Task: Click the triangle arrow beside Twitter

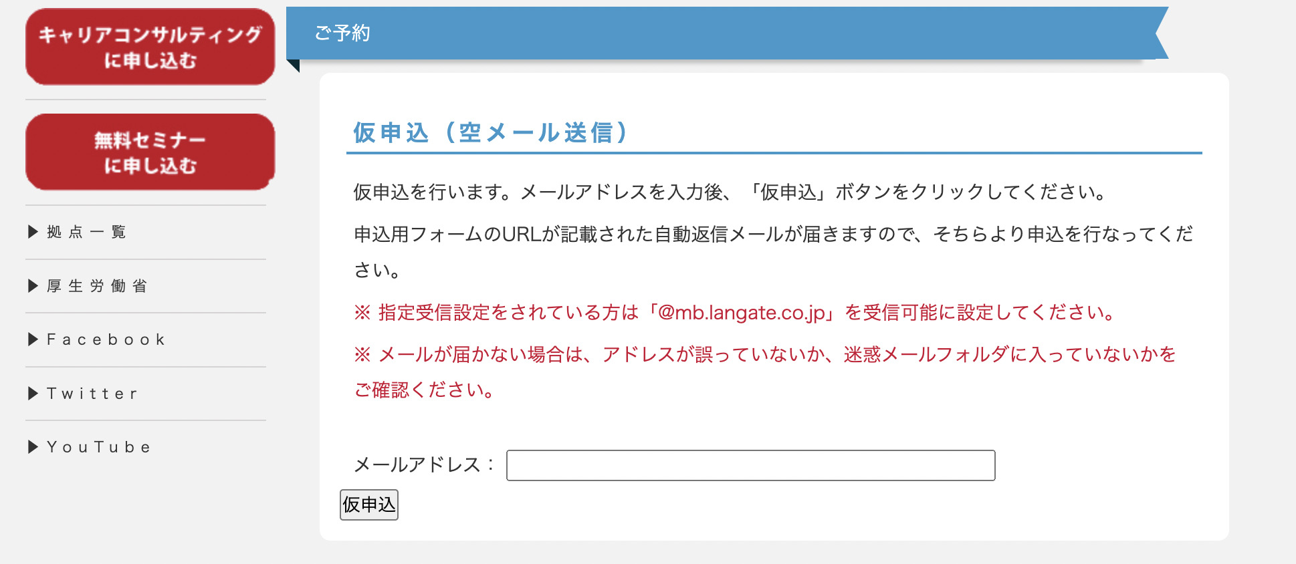Action: click(33, 394)
